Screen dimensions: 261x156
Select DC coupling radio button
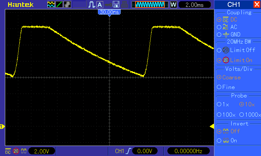(x=219, y=20)
